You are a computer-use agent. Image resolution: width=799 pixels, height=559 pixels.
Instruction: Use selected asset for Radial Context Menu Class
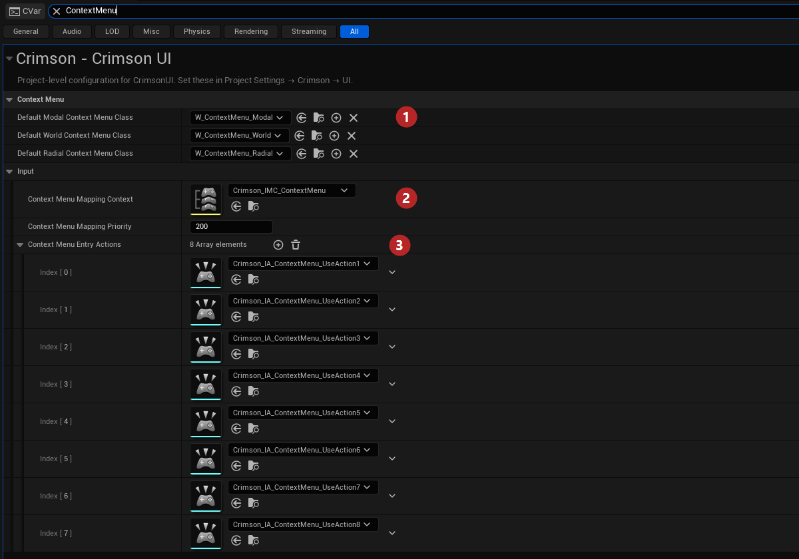click(302, 154)
